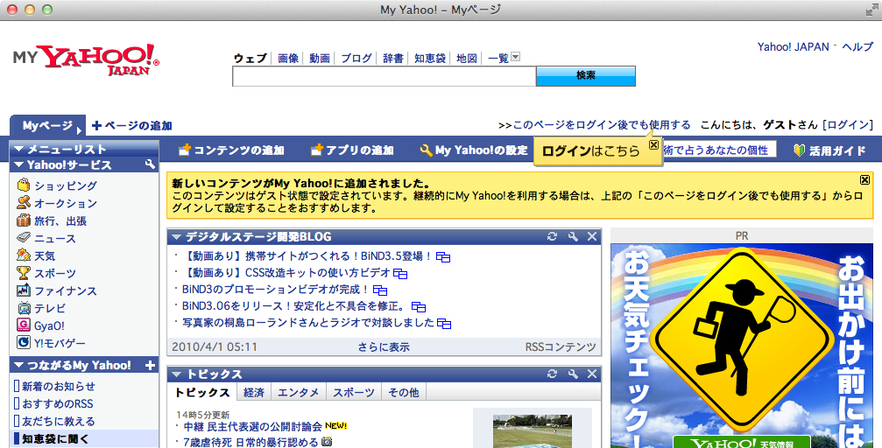This screenshot has height=448, width=882.
Task: Switch to the その他 topics tab
Action: [x=404, y=392]
